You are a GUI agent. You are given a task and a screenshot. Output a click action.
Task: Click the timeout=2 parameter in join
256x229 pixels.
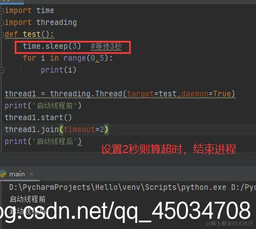tap(84, 130)
